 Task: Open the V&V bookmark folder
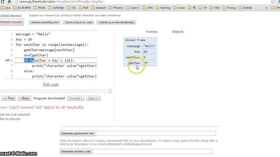pyautogui.click(x=215, y=8)
